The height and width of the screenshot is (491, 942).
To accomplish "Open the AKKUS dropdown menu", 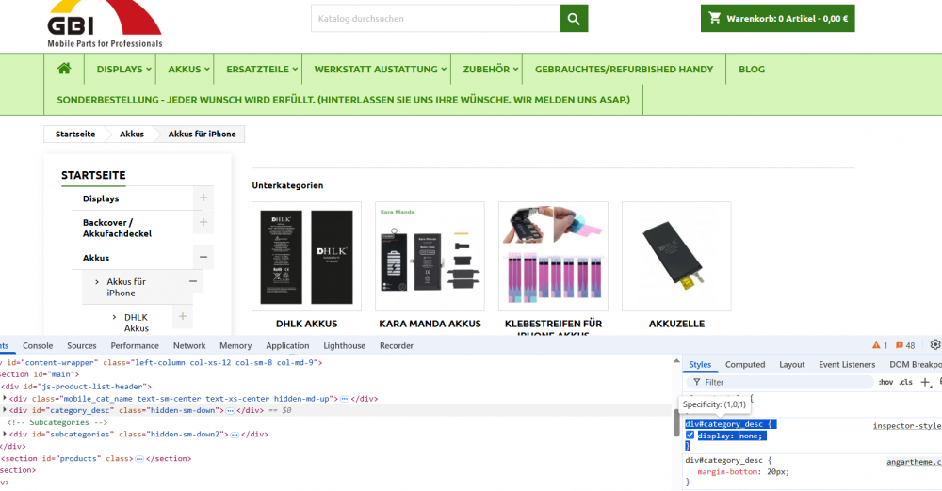I will [x=188, y=69].
